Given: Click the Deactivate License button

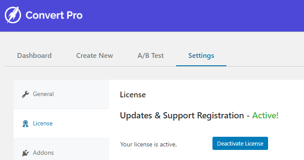Looking at the screenshot, I should (240, 143).
